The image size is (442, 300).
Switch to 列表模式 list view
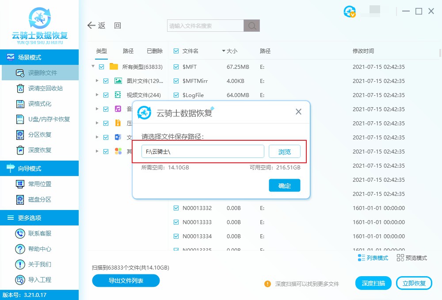(373, 258)
